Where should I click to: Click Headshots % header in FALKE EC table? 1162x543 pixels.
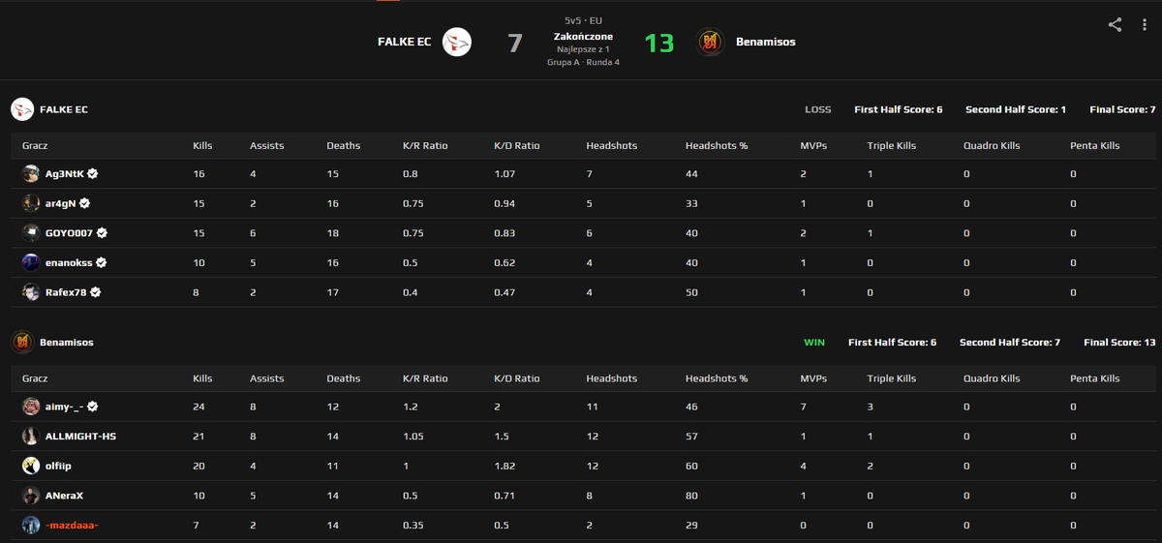717,145
